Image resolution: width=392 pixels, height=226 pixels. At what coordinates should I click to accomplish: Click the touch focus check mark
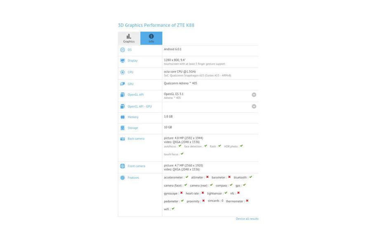[182, 154]
